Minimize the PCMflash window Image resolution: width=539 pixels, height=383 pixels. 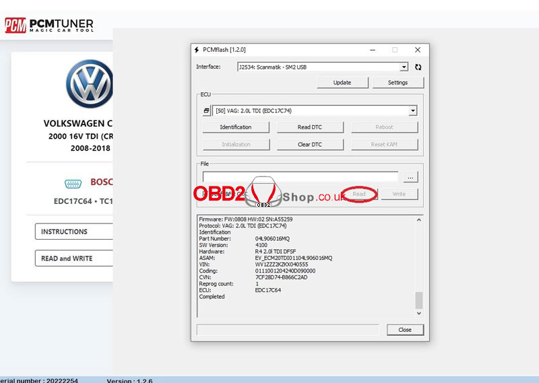pos(373,50)
